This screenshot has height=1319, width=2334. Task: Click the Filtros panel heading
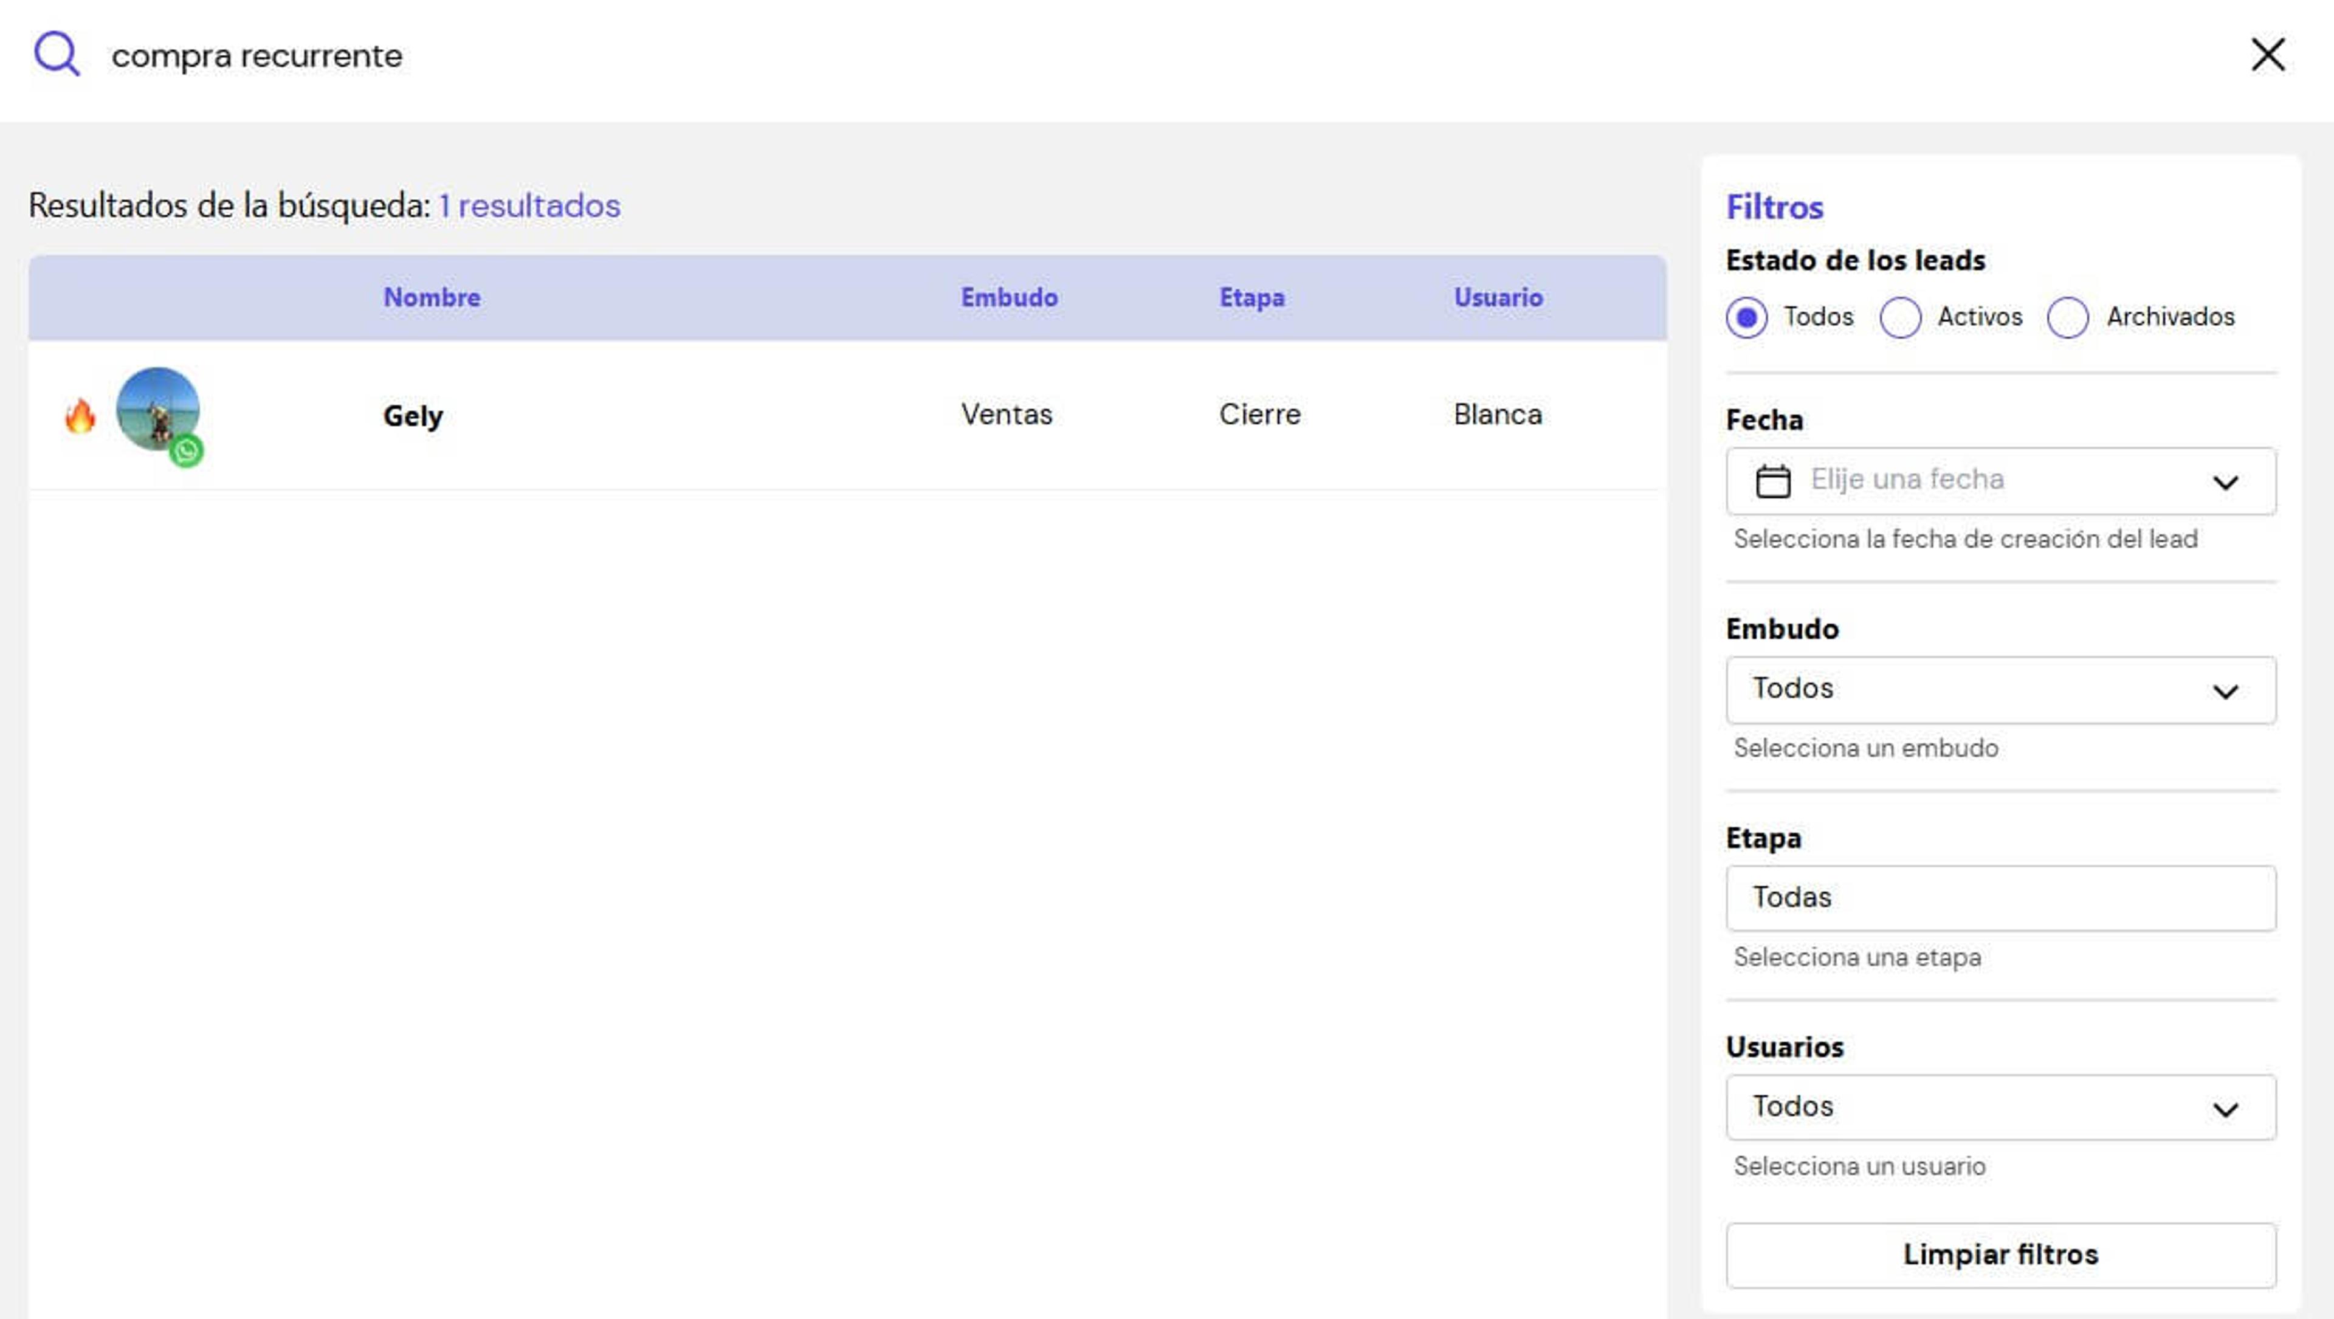[1774, 207]
